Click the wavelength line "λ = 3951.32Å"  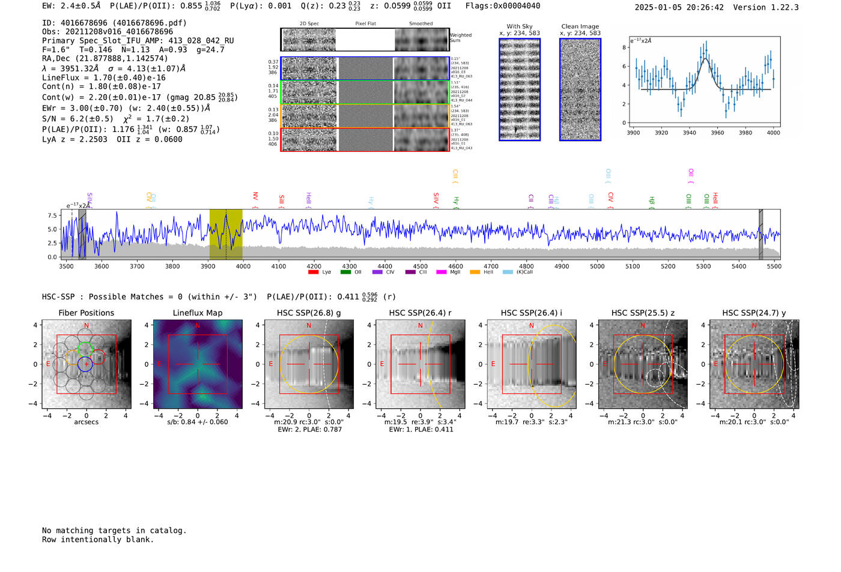[x=114, y=68]
